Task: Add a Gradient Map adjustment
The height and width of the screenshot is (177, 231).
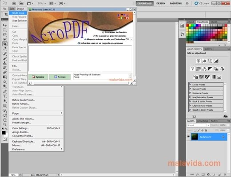Action: [213, 77]
